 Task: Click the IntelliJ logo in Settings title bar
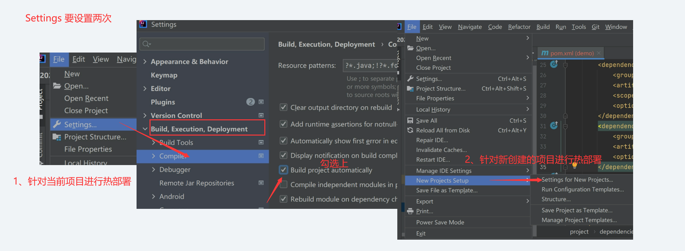[x=143, y=24]
